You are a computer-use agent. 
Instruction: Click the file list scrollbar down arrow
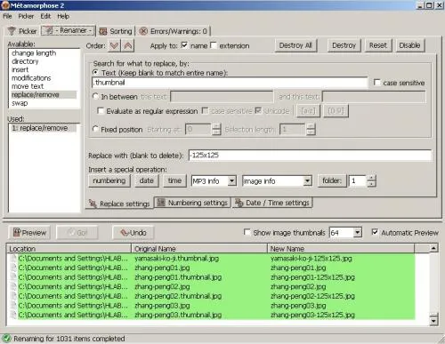coord(433,321)
